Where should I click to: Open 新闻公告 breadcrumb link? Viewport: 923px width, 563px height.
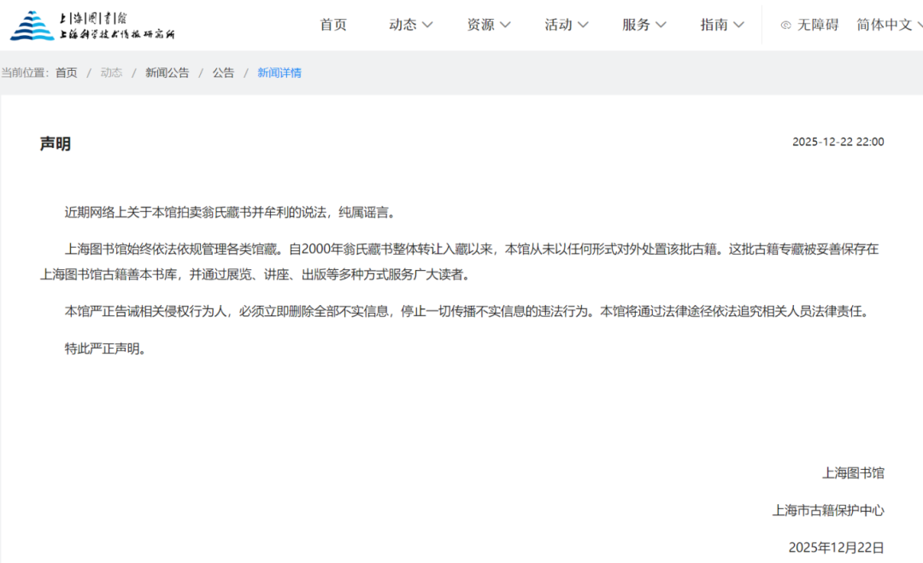[x=167, y=73]
